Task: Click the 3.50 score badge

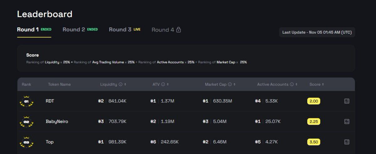Action: pyautogui.click(x=314, y=142)
